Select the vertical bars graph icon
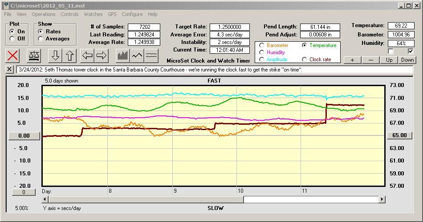 [x=122, y=55]
